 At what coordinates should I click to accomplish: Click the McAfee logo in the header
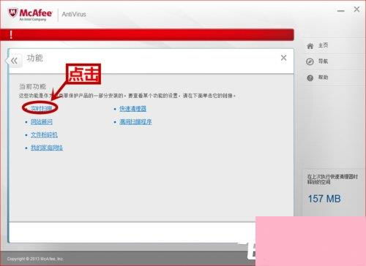[x=30, y=14]
